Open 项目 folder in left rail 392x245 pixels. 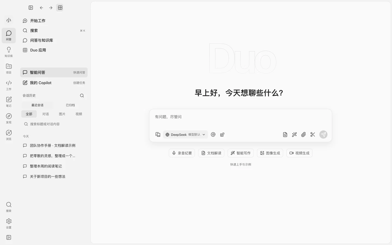click(x=9, y=69)
